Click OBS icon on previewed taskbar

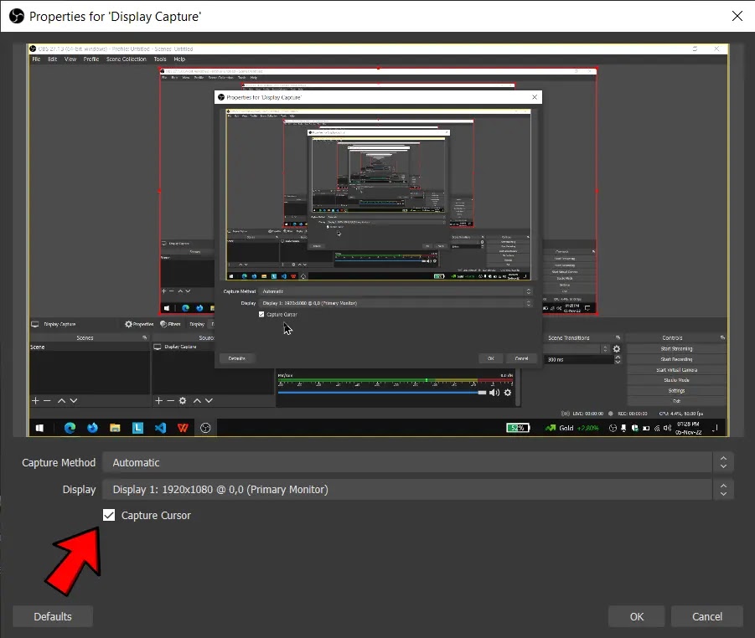(205, 428)
